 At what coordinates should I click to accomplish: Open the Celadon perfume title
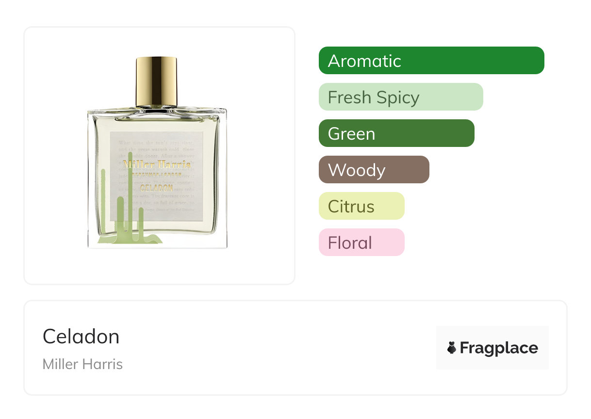(81, 336)
